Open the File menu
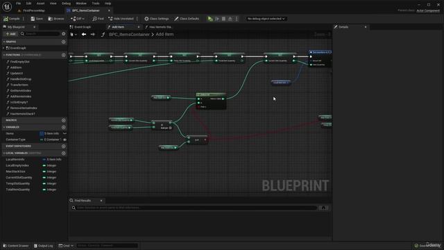This screenshot has width=444, height=250. [x=19, y=3]
